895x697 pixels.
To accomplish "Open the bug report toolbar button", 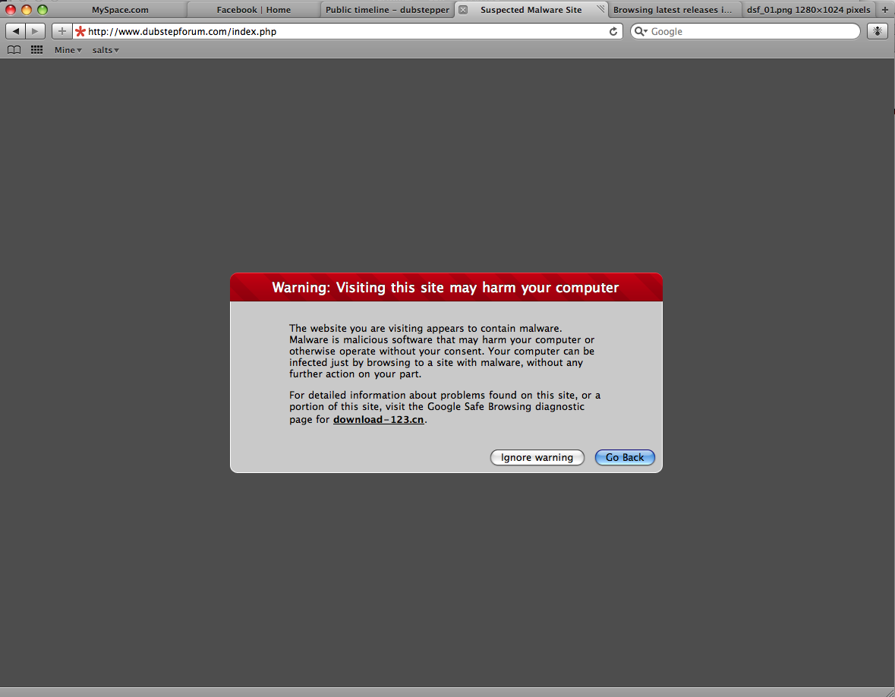I will 878,31.
